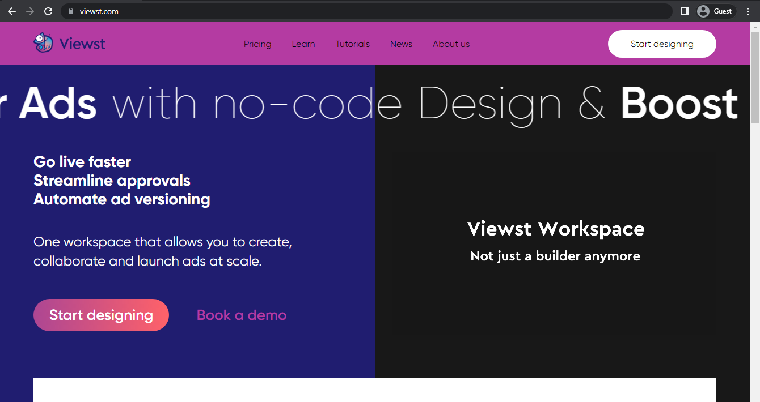The image size is (760, 402).
Task: Click the page's vertical scrollbar thumb
Action: point(755,78)
